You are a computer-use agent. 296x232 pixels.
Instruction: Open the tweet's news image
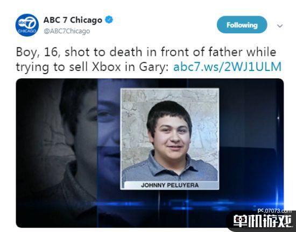[x=150, y=153]
